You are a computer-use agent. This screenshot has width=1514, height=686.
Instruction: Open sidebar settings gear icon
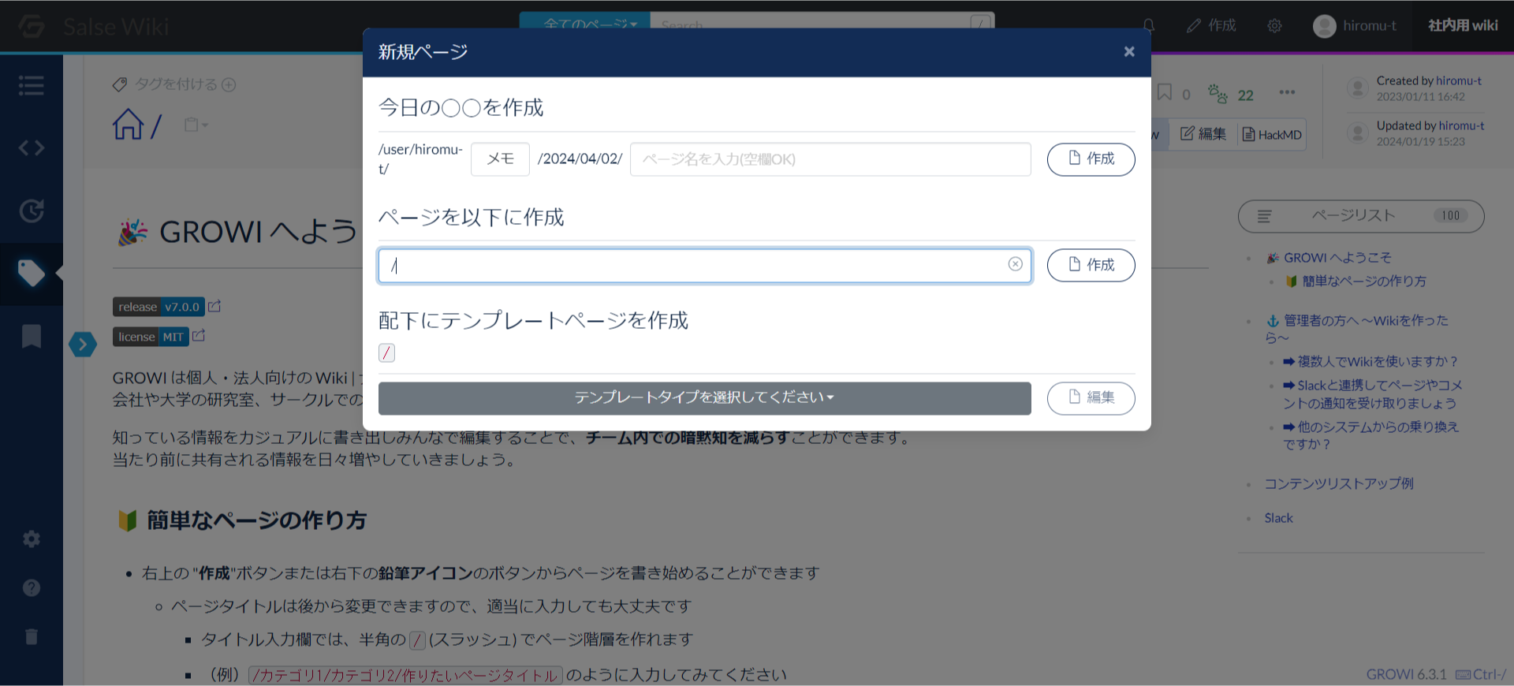(32, 539)
